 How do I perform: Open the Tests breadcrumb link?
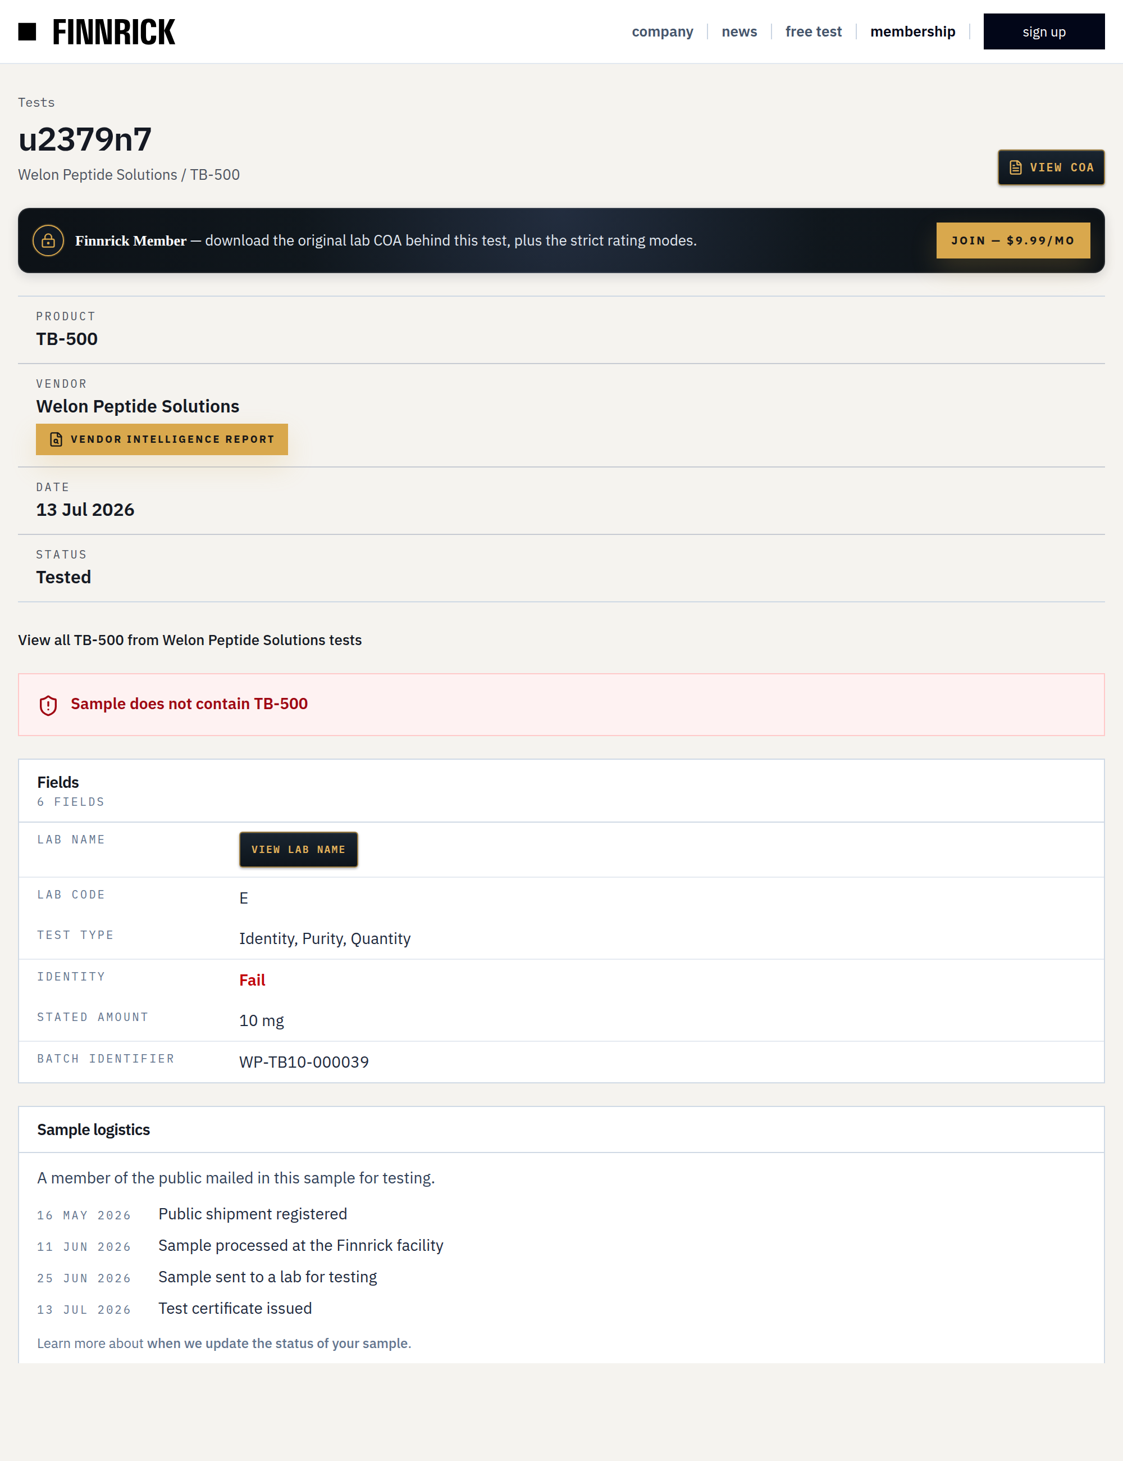click(36, 102)
